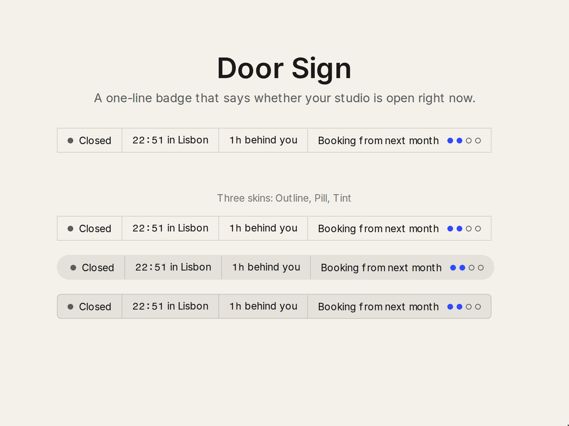569x426 pixels.
Task: Click "Booking from next month" in the badge under the subtitle
Action: 378,141
